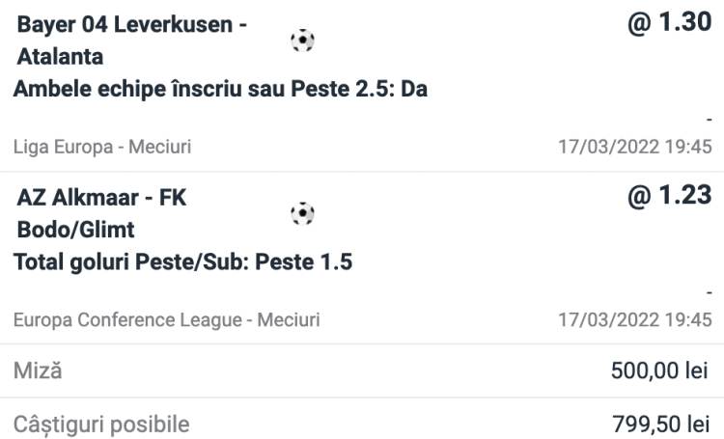Click the date under the 1.30 odds
This screenshot has height=439, width=724.
click(635, 148)
